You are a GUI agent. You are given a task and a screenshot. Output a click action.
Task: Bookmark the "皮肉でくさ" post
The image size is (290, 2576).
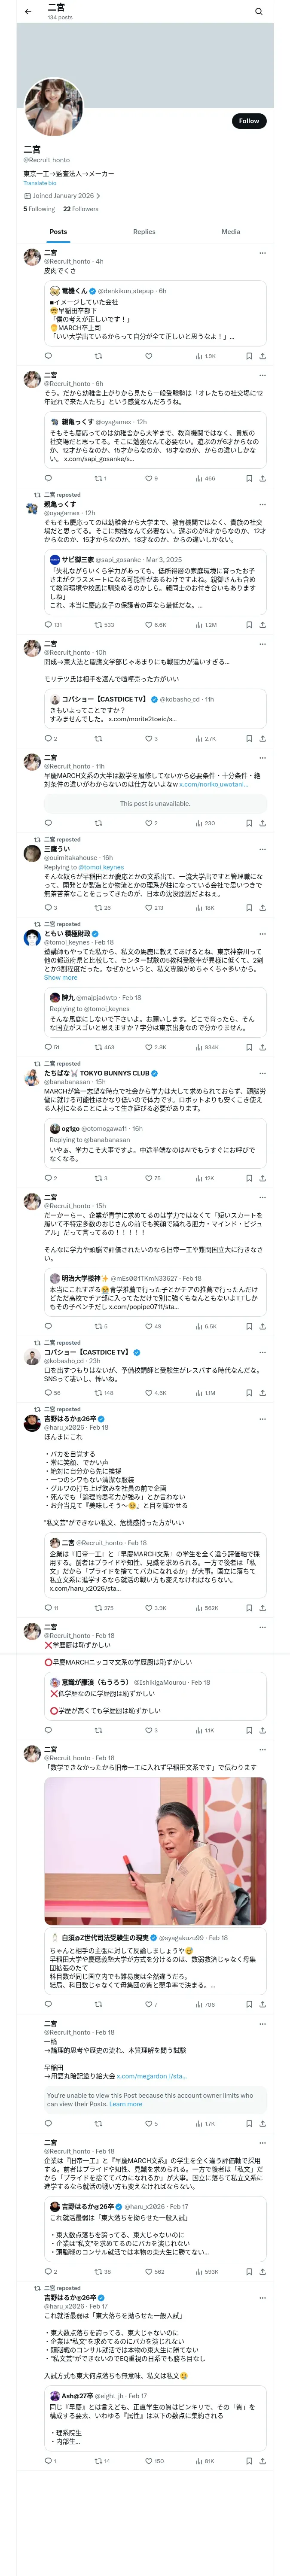(249, 356)
